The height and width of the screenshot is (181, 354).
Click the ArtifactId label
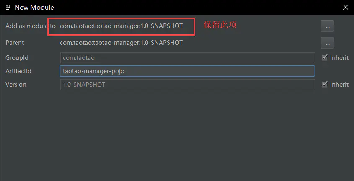(x=18, y=71)
